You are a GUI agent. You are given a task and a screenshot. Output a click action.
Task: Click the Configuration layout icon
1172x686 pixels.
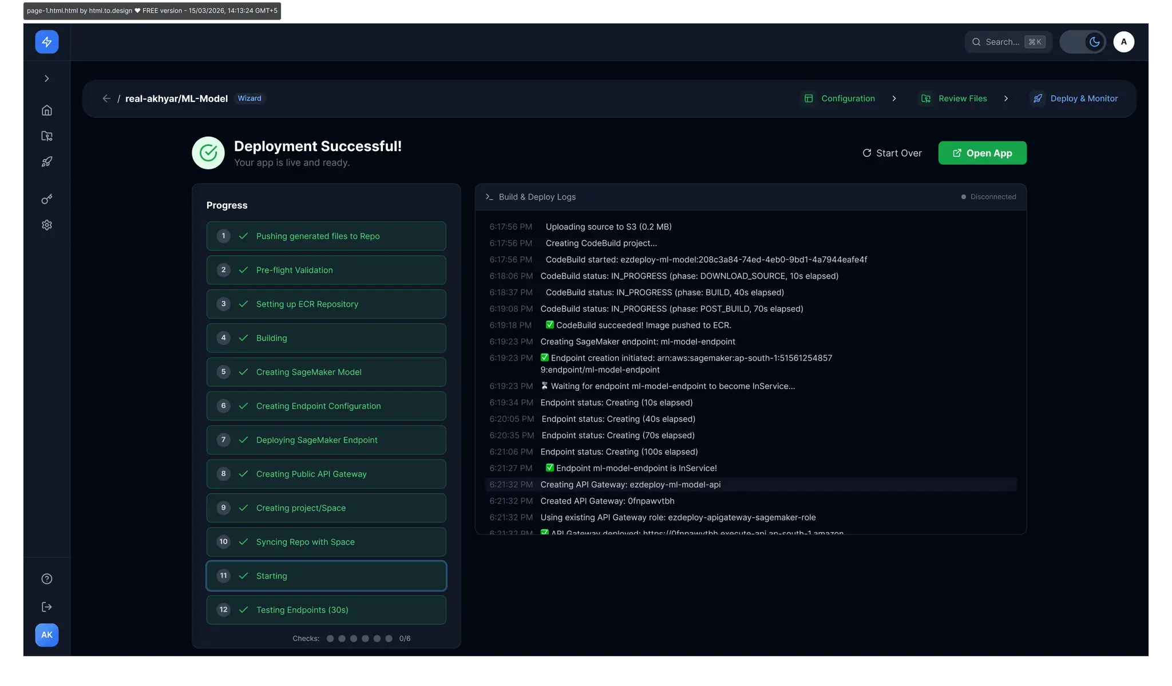(809, 98)
